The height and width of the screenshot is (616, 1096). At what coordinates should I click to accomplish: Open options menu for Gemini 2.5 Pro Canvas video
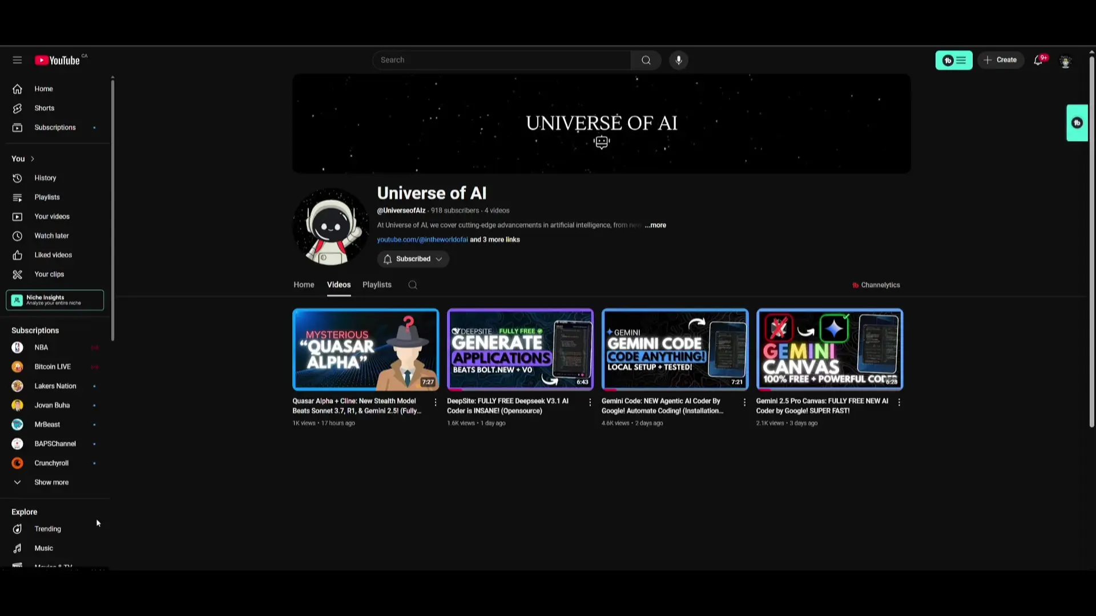(x=899, y=403)
